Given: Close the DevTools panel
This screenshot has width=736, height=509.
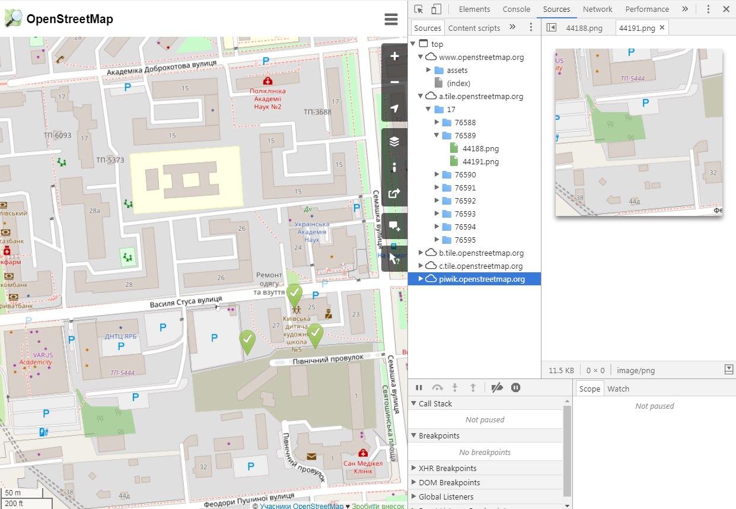Looking at the screenshot, I should pos(726,9).
